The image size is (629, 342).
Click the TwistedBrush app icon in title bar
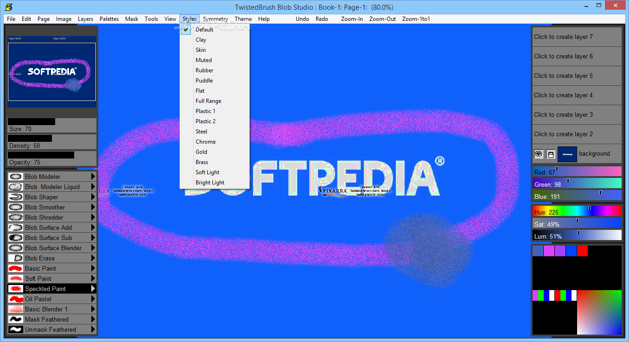pyautogui.click(x=8, y=6)
